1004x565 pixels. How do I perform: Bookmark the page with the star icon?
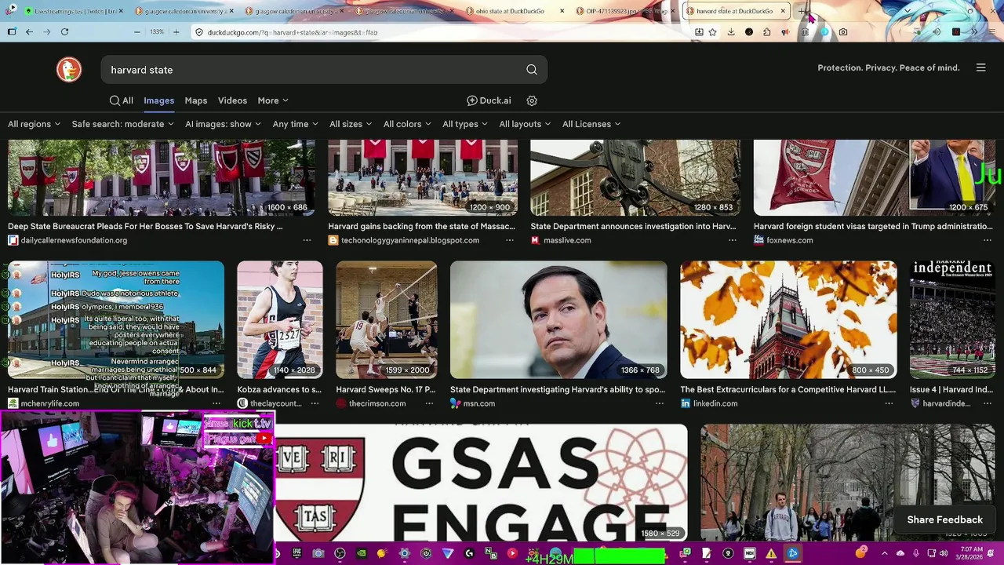click(712, 32)
